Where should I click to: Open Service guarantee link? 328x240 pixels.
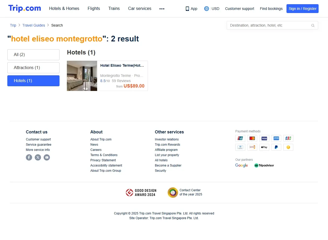[x=39, y=145]
